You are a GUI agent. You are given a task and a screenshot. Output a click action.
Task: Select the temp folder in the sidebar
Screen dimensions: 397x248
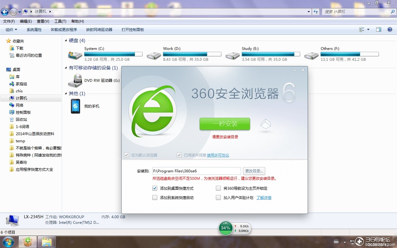pos(20,141)
